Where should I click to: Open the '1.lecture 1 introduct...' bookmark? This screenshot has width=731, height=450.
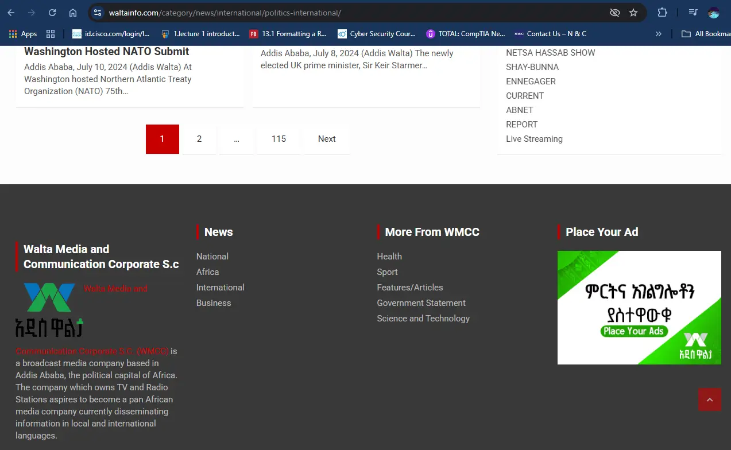(200, 34)
